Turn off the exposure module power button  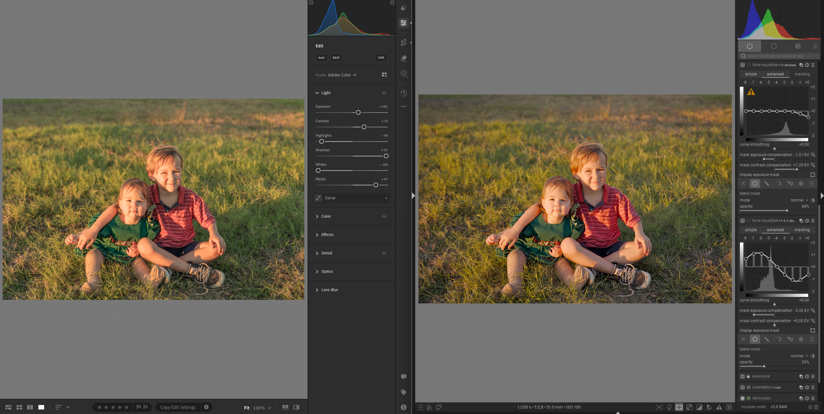(x=742, y=376)
